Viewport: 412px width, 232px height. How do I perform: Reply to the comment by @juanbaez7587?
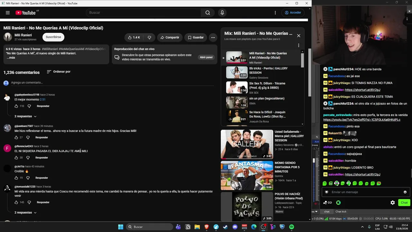pos(42,137)
